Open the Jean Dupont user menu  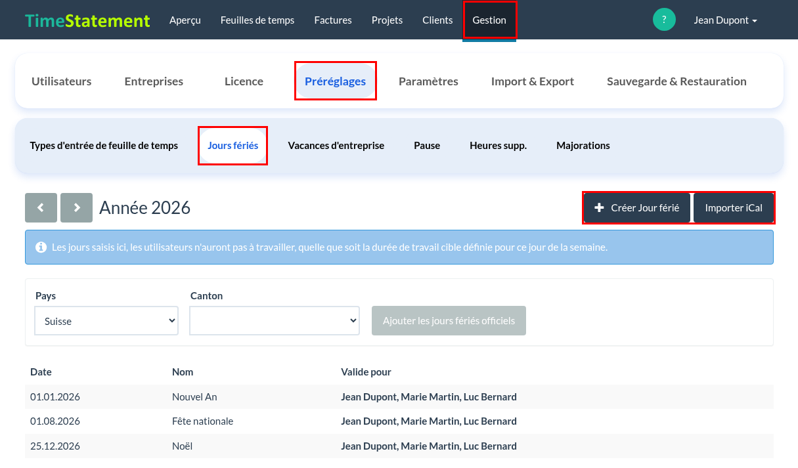click(x=726, y=20)
